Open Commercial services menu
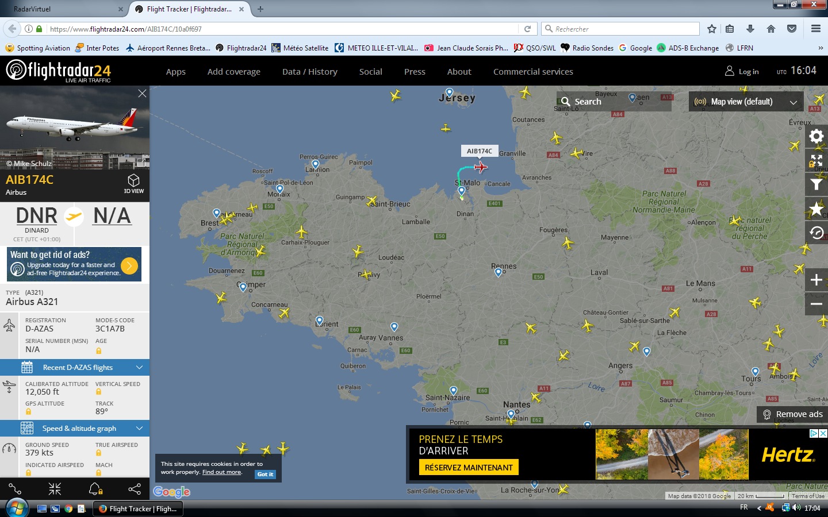 pyautogui.click(x=533, y=72)
